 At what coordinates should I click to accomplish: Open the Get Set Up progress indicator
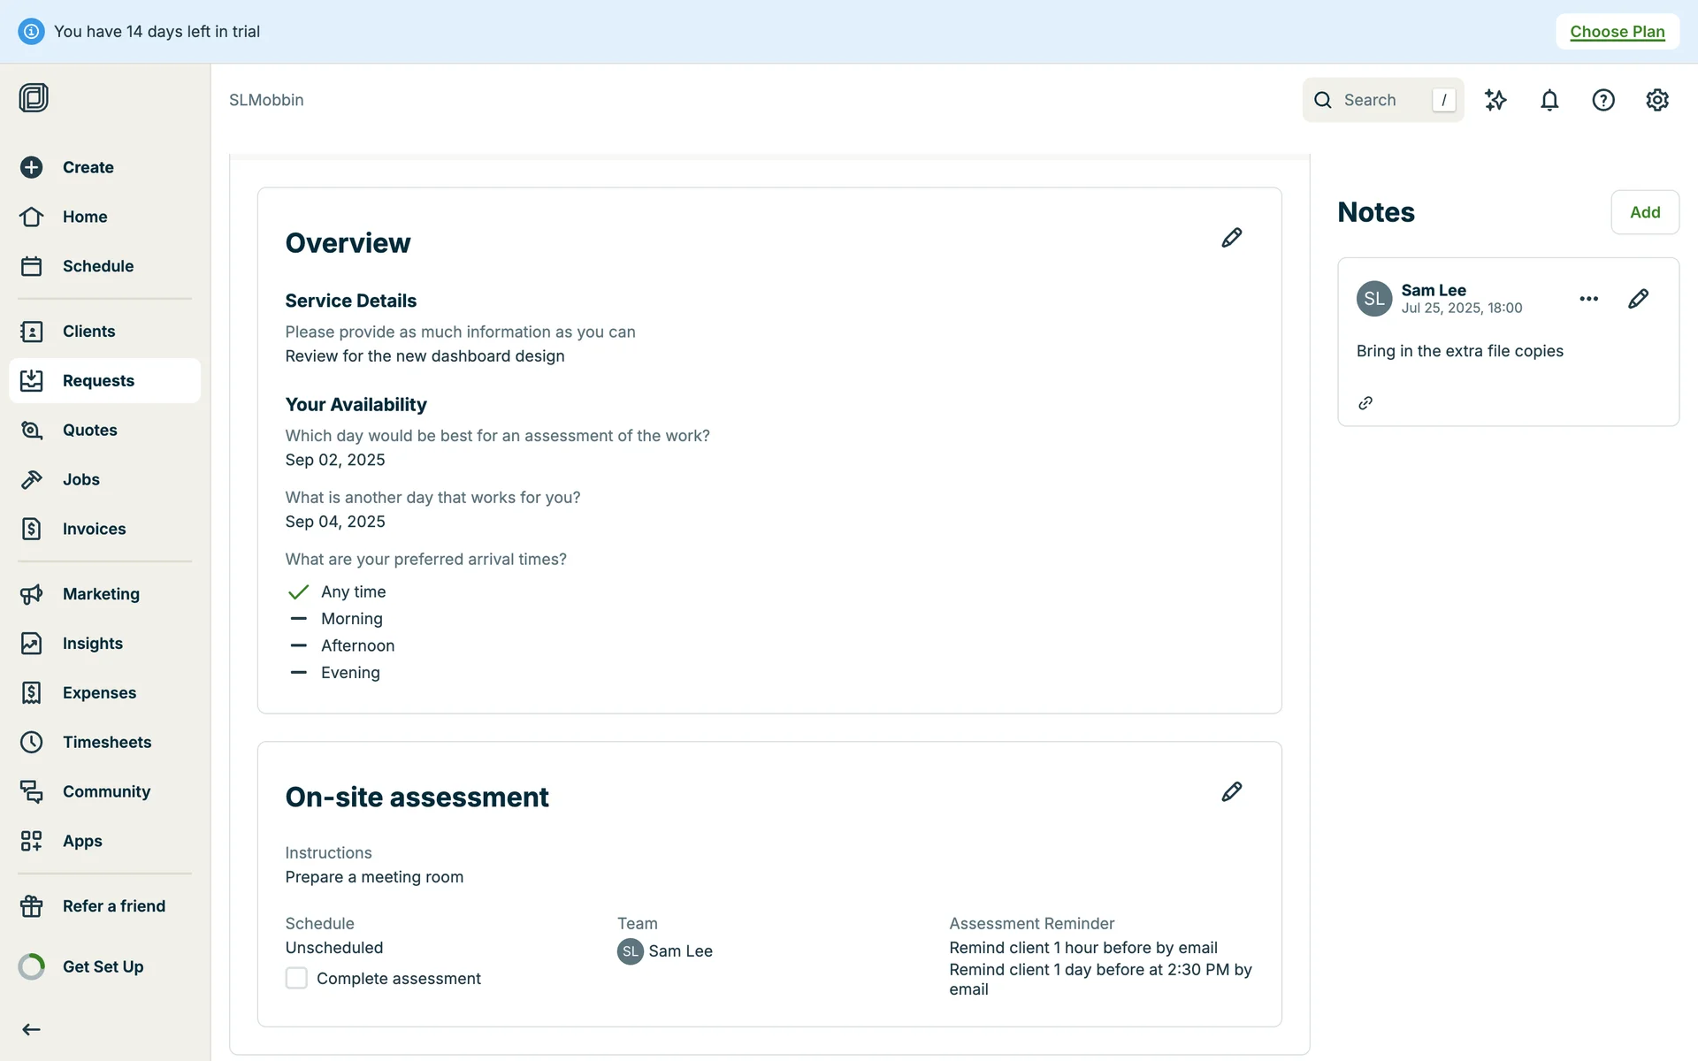[103, 966]
